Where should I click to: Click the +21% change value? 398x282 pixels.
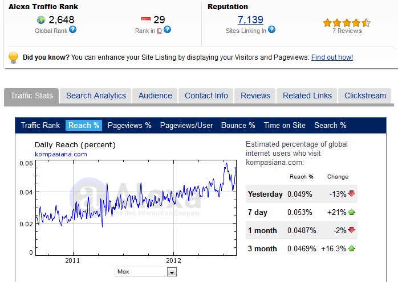point(337,212)
